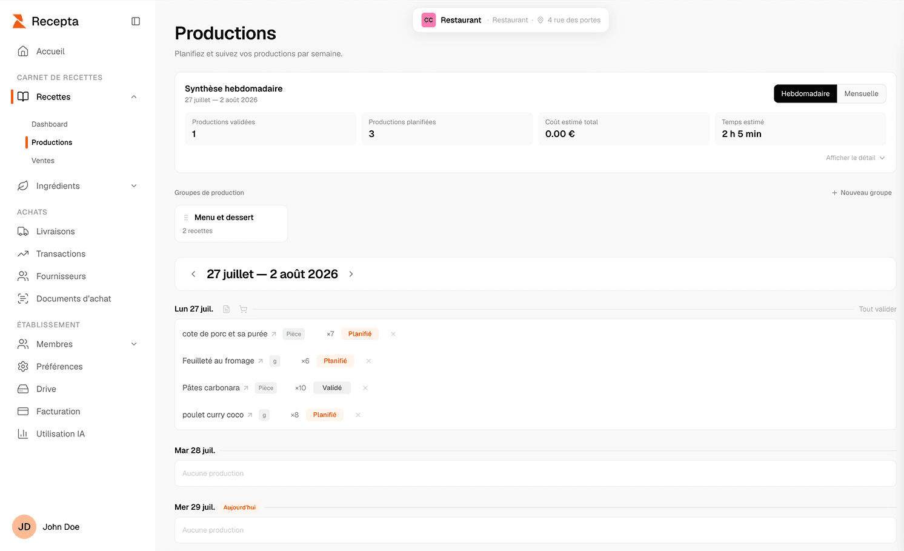904x551 pixels.
Task: Click the Aujourd'hui badge
Action: click(x=239, y=507)
